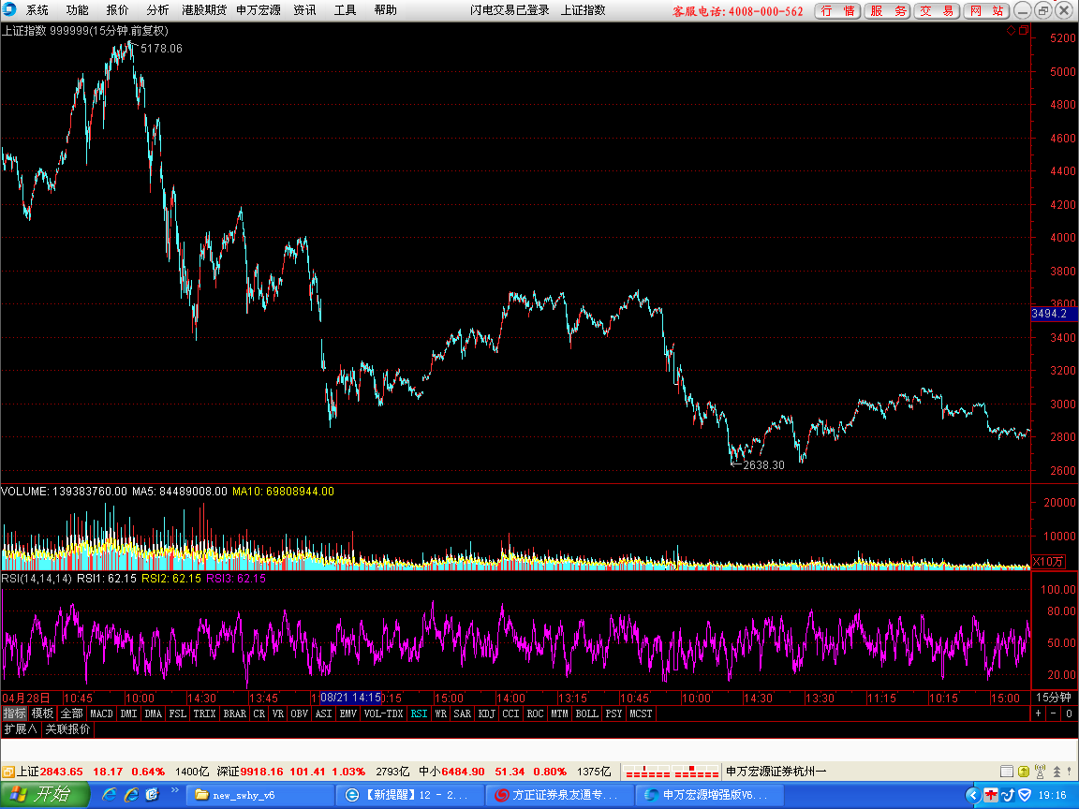Select the PSY indicator
Image resolution: width=1079 pixels, height=809 pixels.
613,713
